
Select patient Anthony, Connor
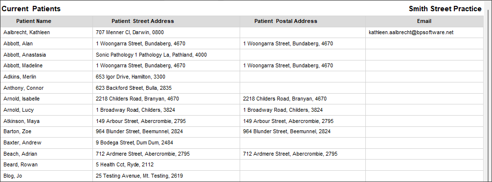point(23,88)
